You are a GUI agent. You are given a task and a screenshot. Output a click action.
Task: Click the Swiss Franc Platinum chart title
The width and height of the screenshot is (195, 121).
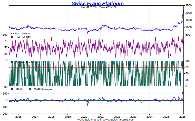tap(98, 3)
